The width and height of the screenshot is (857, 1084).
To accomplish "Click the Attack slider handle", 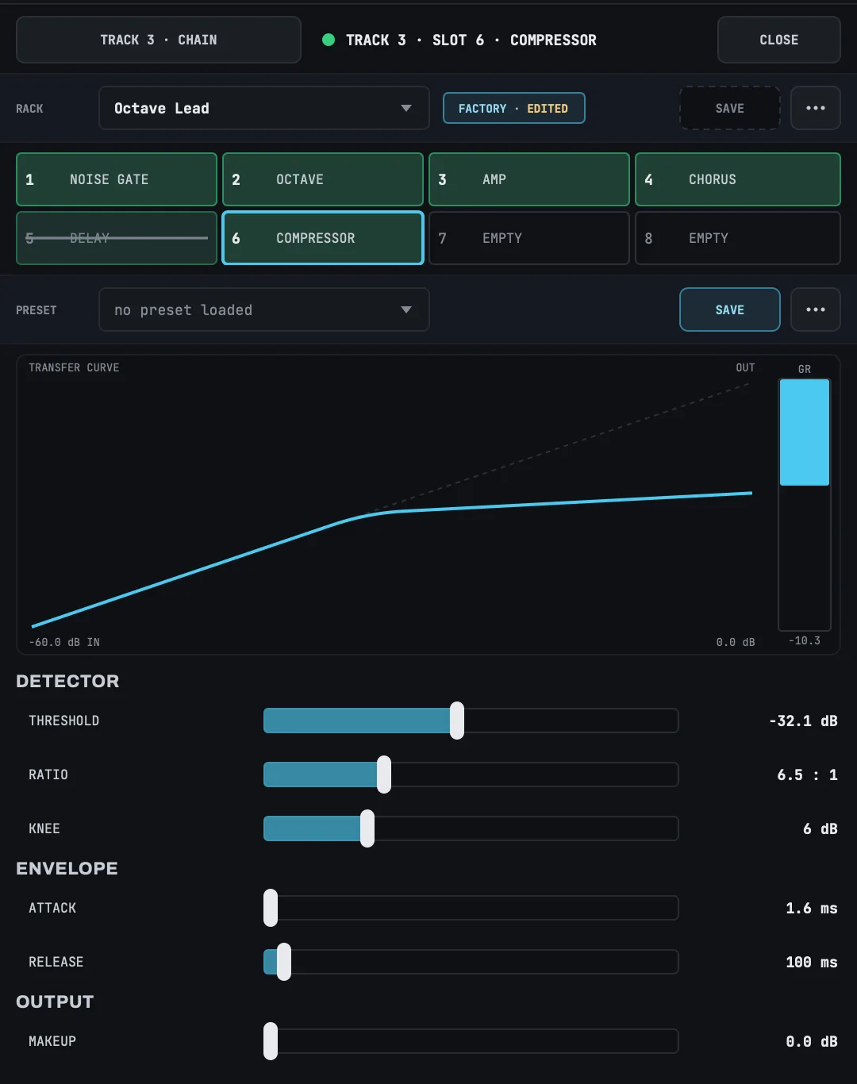I will [271, 908].
